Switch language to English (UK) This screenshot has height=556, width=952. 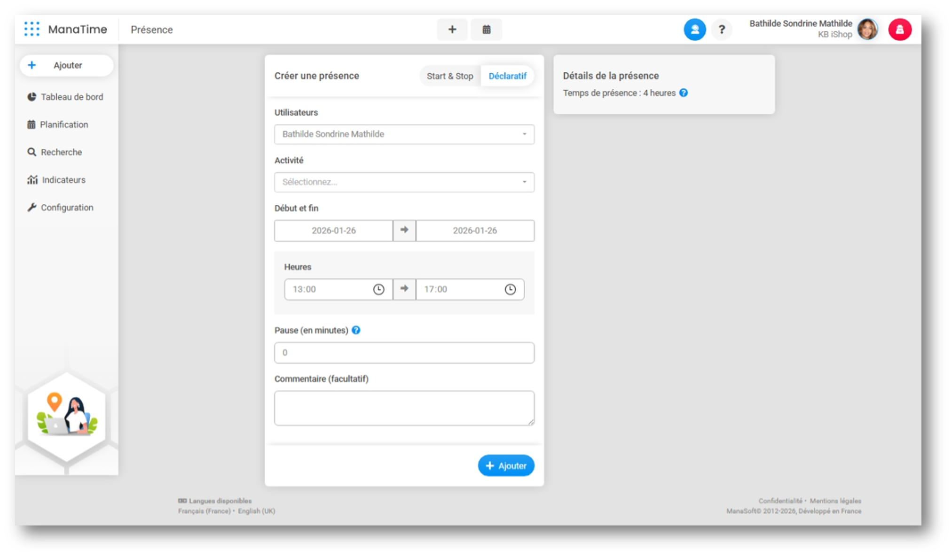click(256, 511)
